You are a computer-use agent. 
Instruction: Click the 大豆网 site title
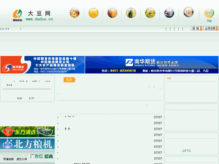[39, 14]
